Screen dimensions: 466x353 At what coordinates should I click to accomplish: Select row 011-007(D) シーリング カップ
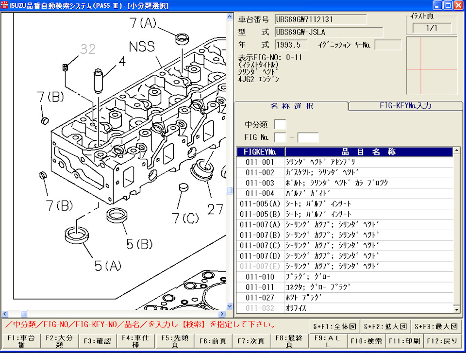[x=345, y=256]
